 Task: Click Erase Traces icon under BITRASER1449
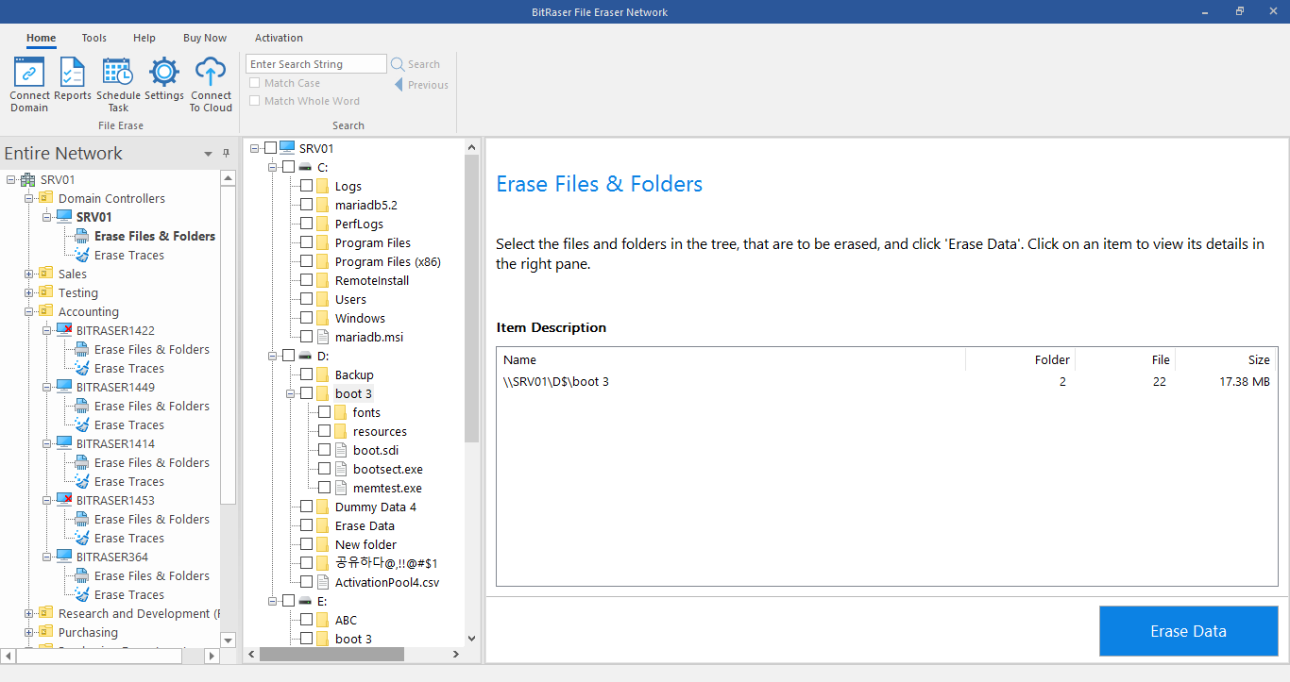82,424
